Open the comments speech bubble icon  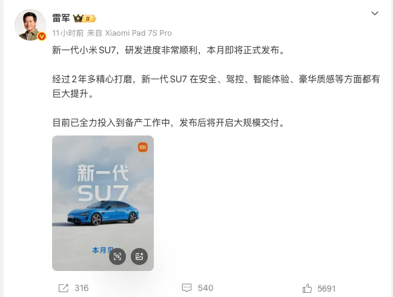(x=187, y=288)
